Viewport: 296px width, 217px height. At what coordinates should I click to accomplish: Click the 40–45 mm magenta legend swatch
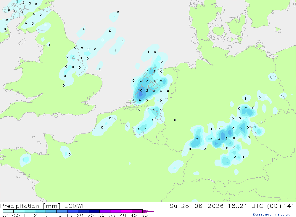(x=126, y=211)
